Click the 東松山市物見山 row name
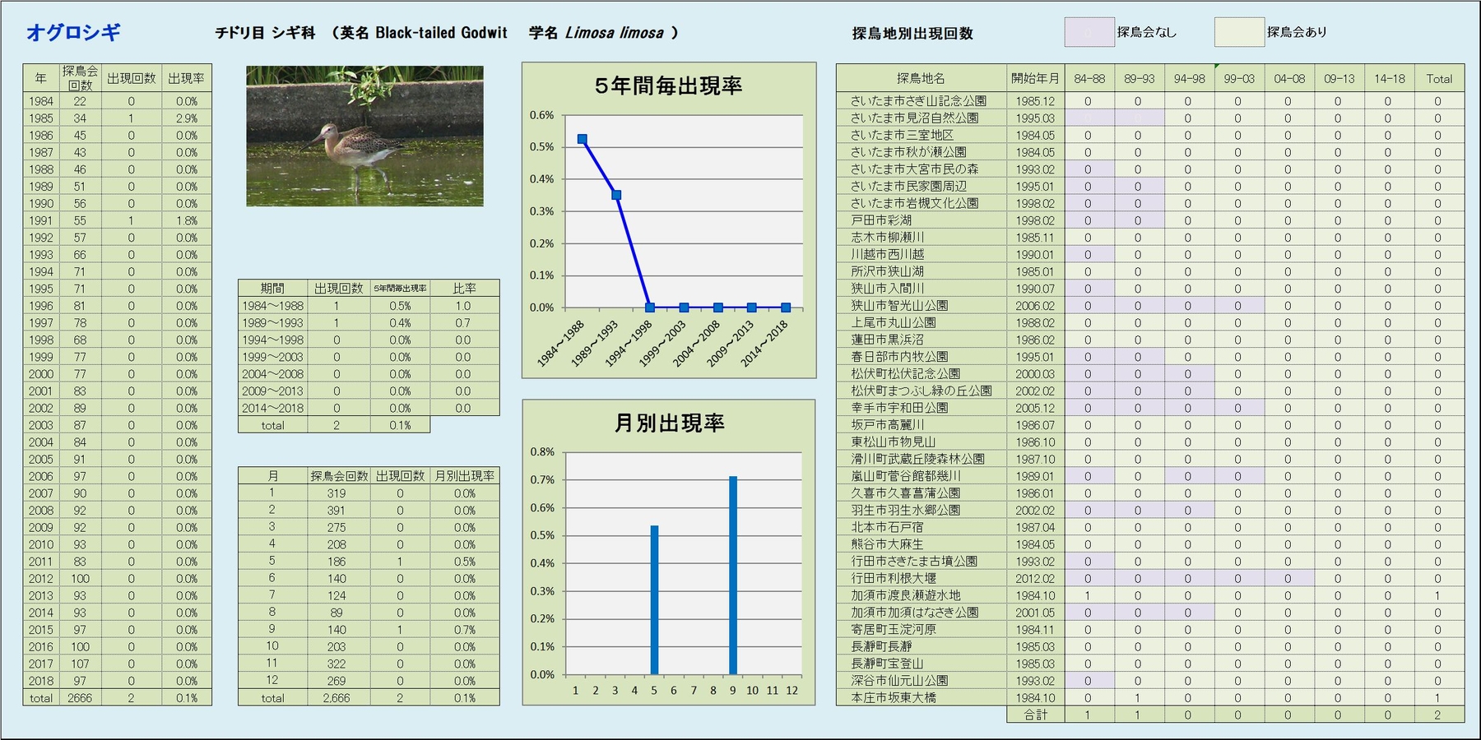This screenshot has height=740, width=1481. [894, 442]
